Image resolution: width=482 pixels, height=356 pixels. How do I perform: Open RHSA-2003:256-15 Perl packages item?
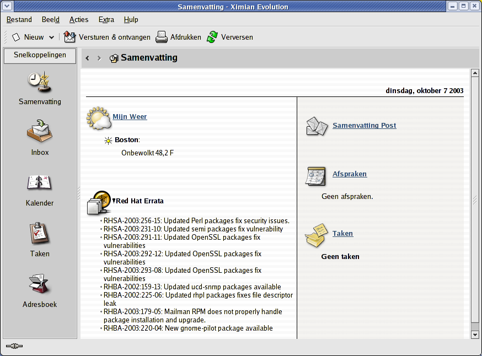[196, 221]
